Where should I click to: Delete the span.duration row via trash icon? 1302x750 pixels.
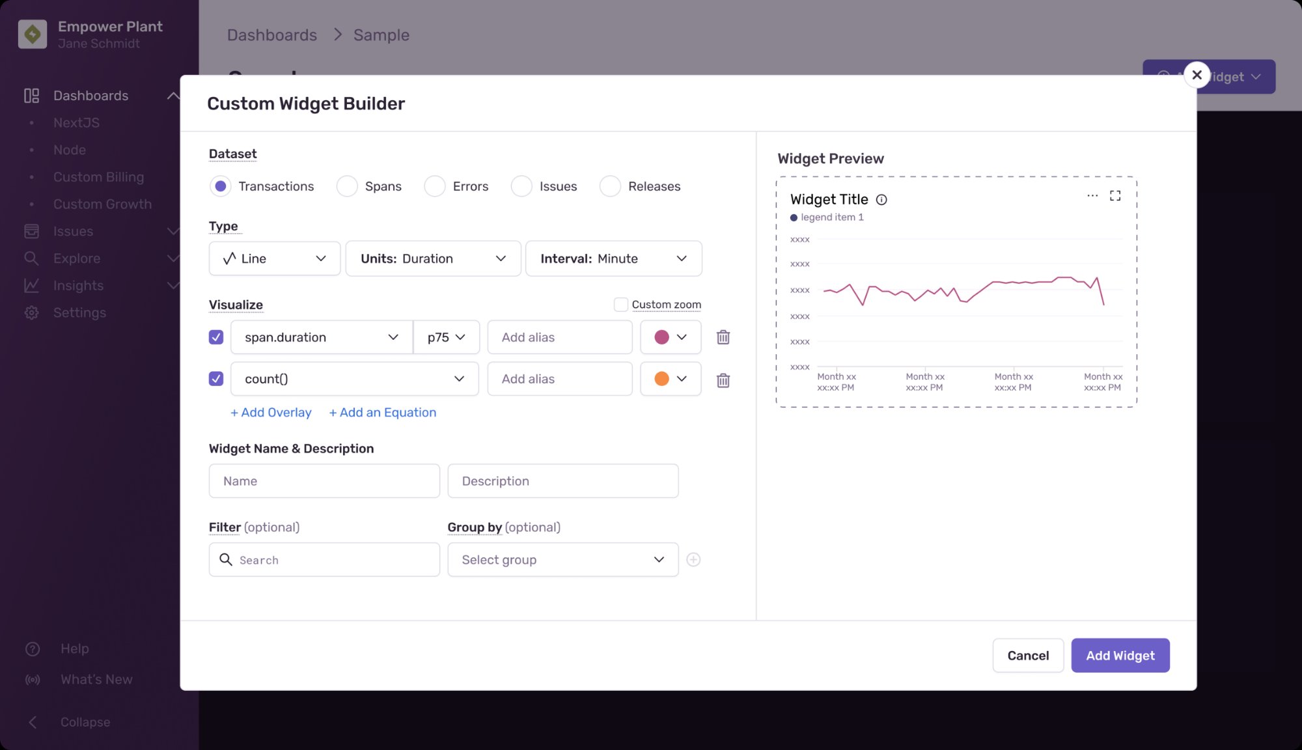723,337
